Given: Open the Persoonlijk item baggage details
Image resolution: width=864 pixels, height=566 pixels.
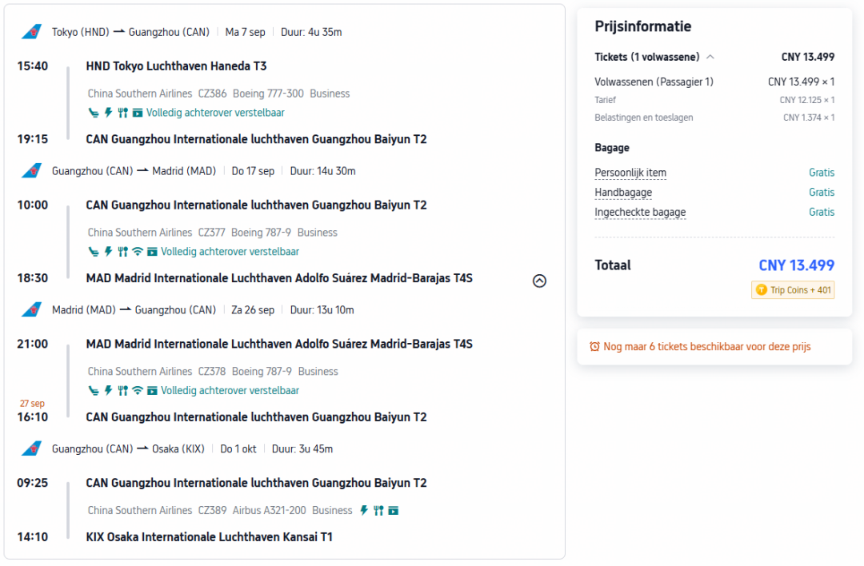Looking at the screenshot, I should 630,173.
